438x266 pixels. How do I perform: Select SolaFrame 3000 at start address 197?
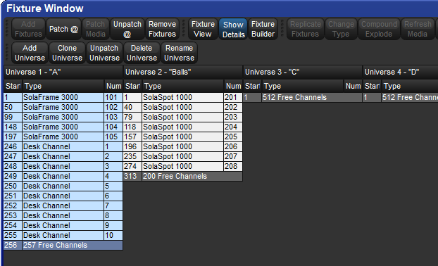coord(63,137)
